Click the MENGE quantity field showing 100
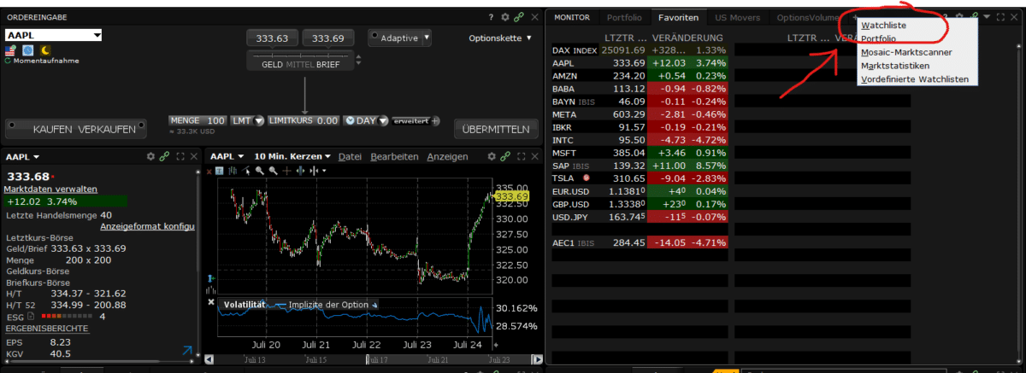This screenshot has width=1026, height=373. point(198,120)
